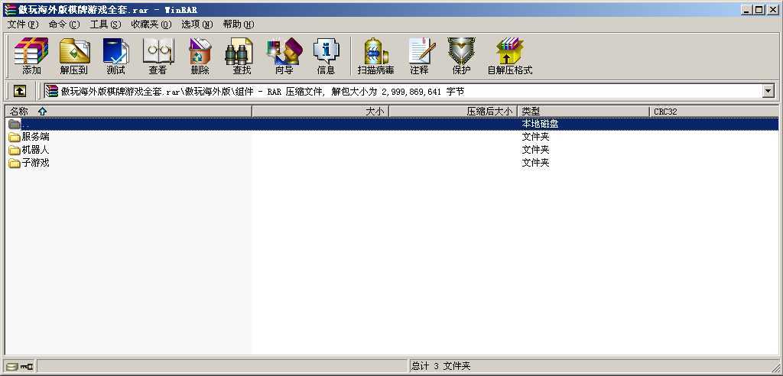Open the Tools (工具) menu
The image size is (783, 376).
(x=106, y=24)
